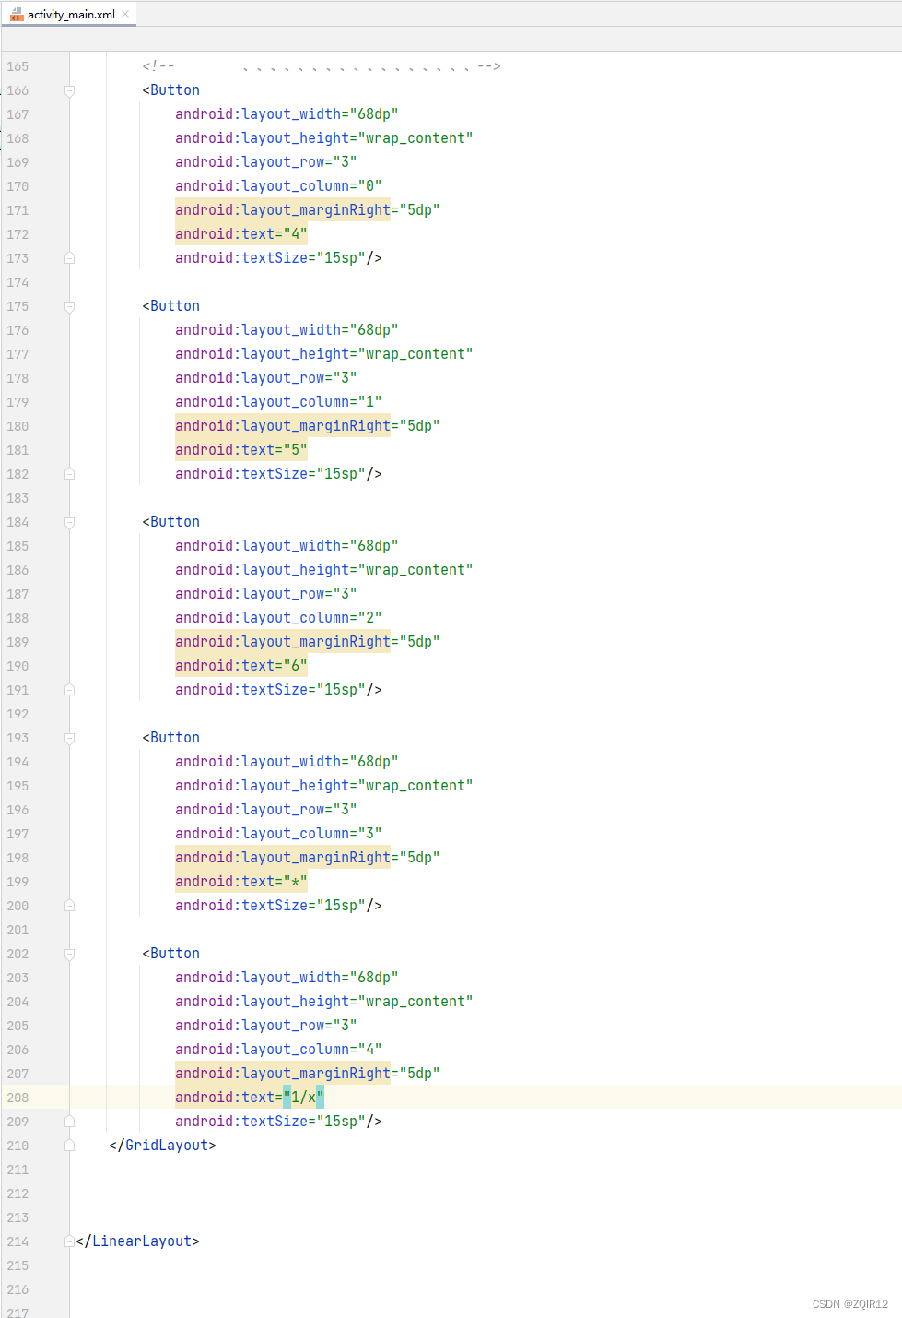
Task: Fold the LinearLayout closing marker at line 214
Action: tap(69, 1241)
